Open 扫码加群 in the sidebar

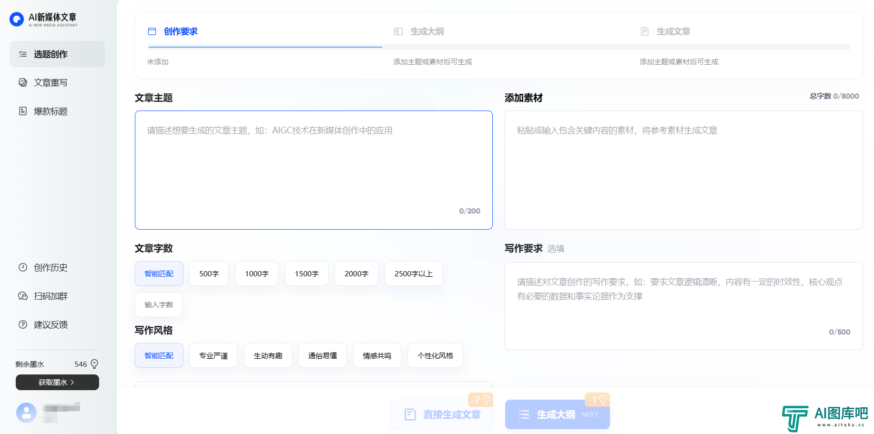click(57, 296)
